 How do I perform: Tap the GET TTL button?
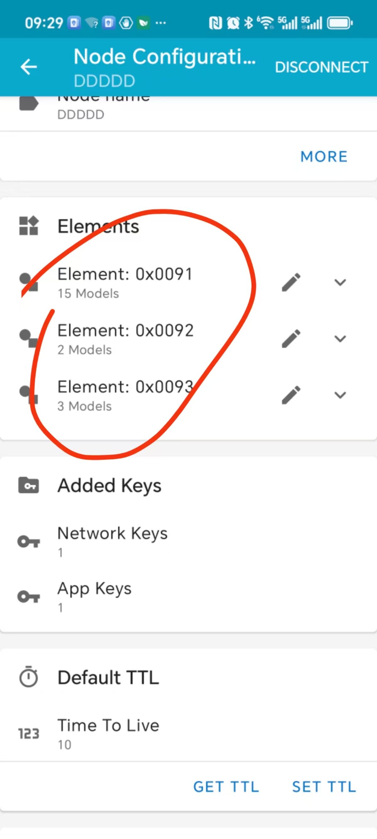[x=226, y=787]
